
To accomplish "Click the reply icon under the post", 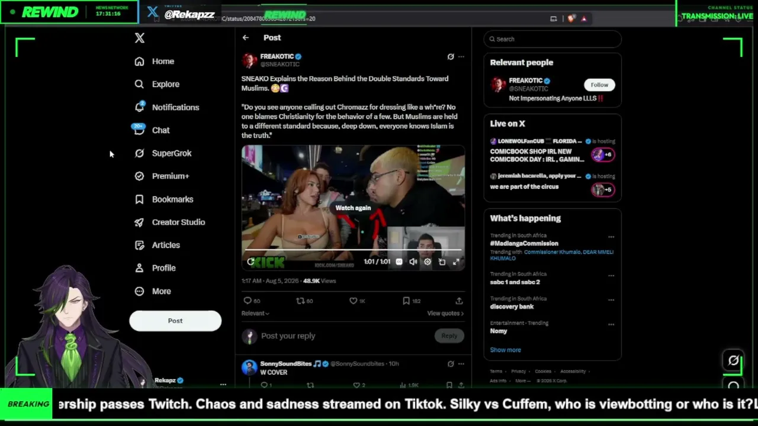I will tap(248, 301).
